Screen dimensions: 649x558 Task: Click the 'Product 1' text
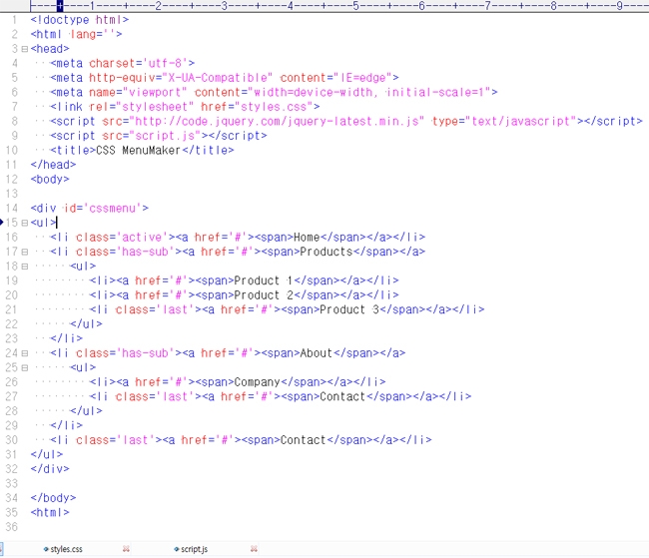click(264, 280)
